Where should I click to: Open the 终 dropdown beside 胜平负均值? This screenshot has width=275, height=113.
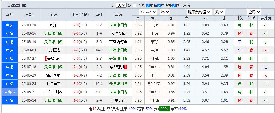tap(219, 12)
